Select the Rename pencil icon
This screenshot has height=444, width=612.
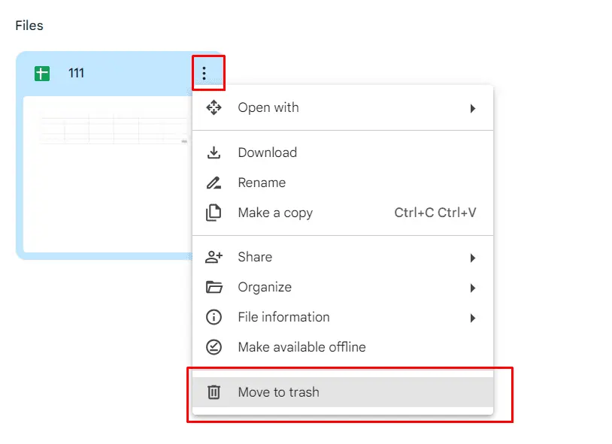[x=214, y=183]
